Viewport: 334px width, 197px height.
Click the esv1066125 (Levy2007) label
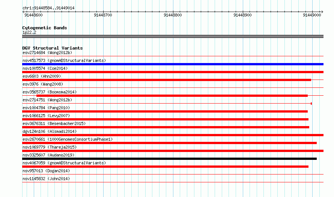click(46, 116)
